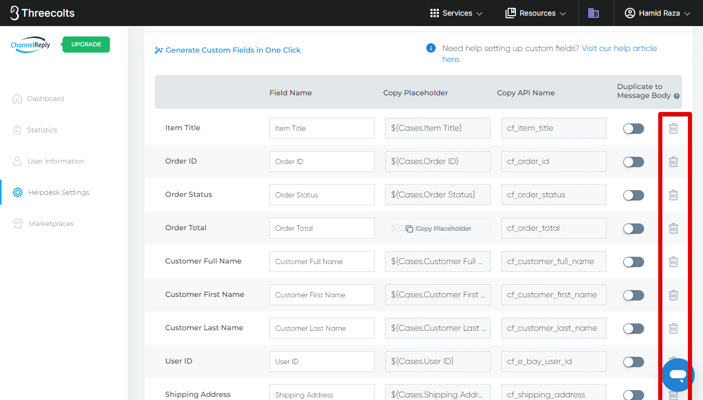703x400 pixels.
Task: Toggle Customer Last Name duplicate switch
Action: [x=634, y=329]
